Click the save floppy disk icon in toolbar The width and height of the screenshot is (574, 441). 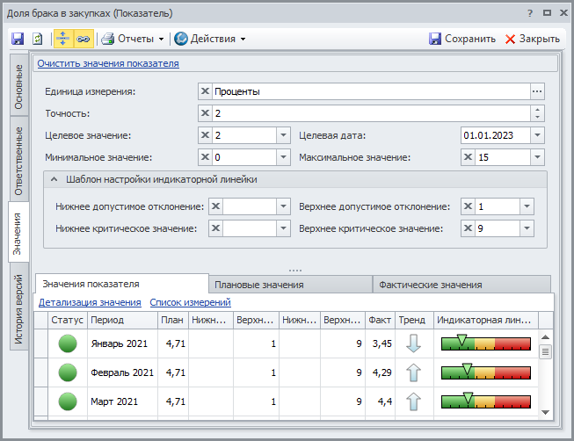[18, 39]
